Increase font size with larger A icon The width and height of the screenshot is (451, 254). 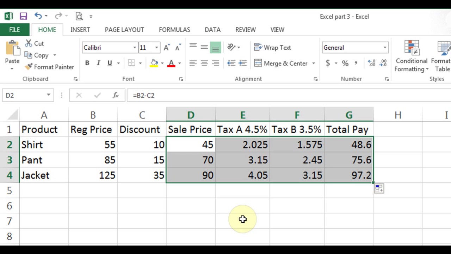click(167, 48)
